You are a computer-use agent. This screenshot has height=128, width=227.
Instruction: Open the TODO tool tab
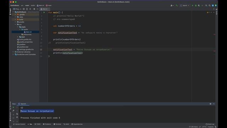click(38, 124)
